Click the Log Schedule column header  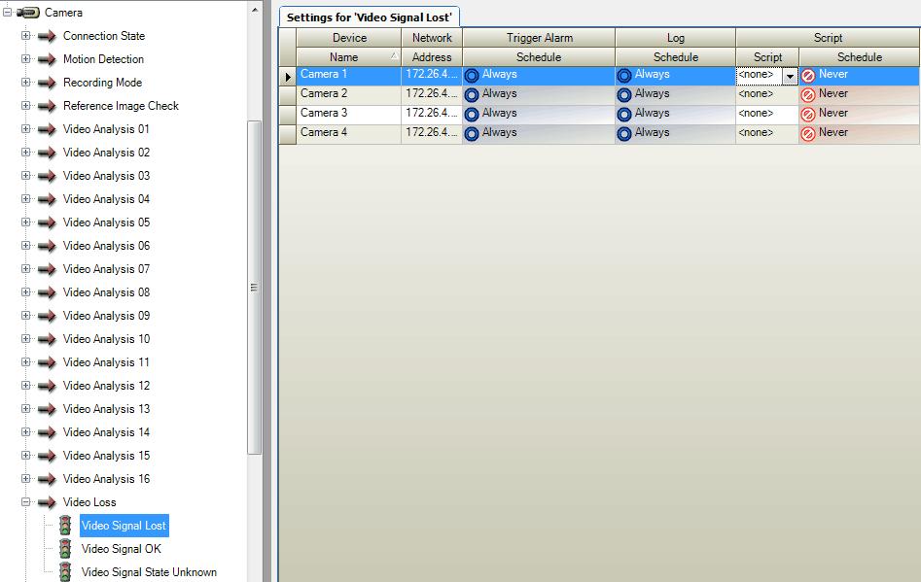point(676,57)
